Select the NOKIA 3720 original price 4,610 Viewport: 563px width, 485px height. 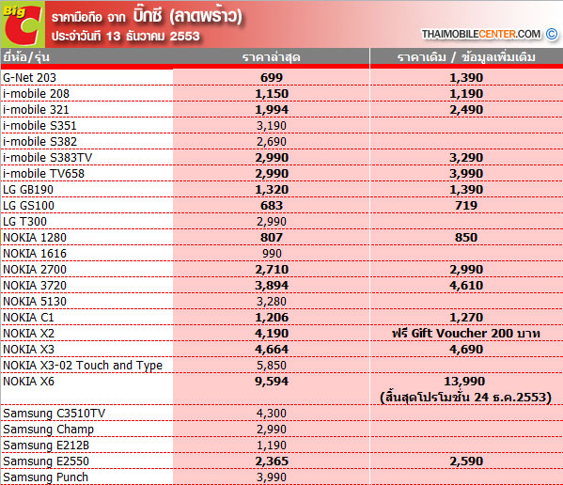466,286
